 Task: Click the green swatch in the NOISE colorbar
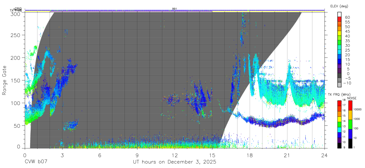pos(350,124)
